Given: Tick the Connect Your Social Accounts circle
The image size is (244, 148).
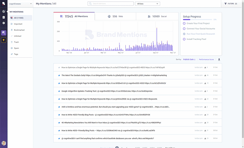Looking at the screenshot, I should tap(184, 29).
